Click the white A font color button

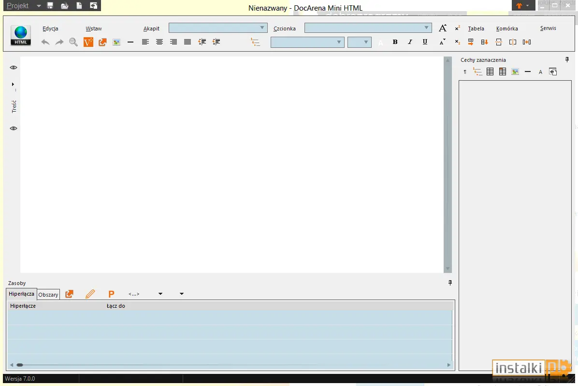point(381,43)
